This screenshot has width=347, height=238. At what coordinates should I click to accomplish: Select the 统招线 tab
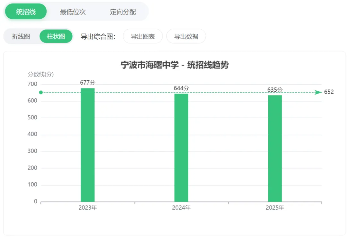26,12
